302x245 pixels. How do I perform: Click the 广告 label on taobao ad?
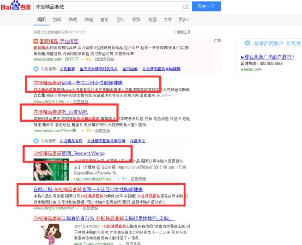pyautogui.click(x=218, y=41)
